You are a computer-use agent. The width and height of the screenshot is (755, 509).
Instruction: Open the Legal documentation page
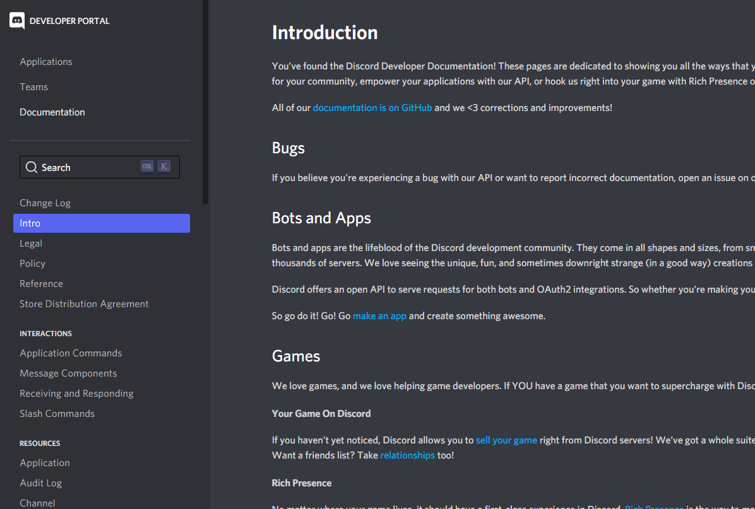click(x=31, y=243)
